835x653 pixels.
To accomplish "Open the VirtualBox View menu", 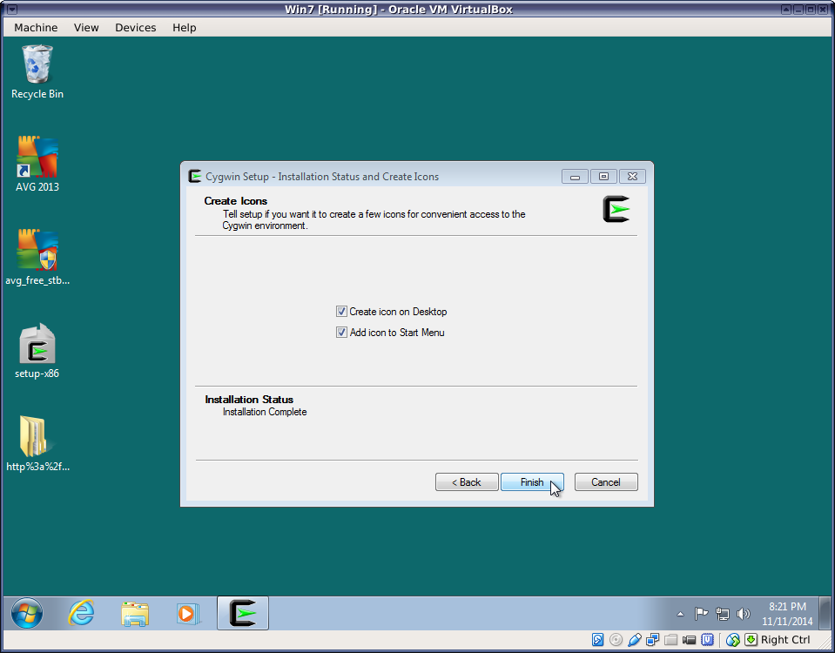I will click(x=86, y=27).
